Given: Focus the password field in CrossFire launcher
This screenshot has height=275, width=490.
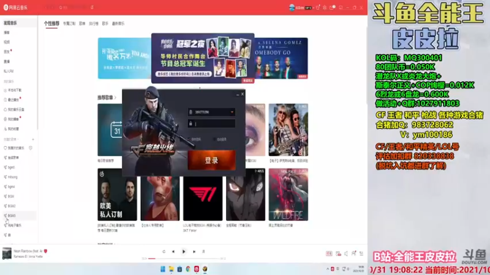Looking at the screenshot, I should tap(211, 124).
